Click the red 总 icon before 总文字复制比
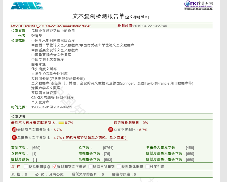The width and height of the screenshot is (227, 182). point(110,129)
